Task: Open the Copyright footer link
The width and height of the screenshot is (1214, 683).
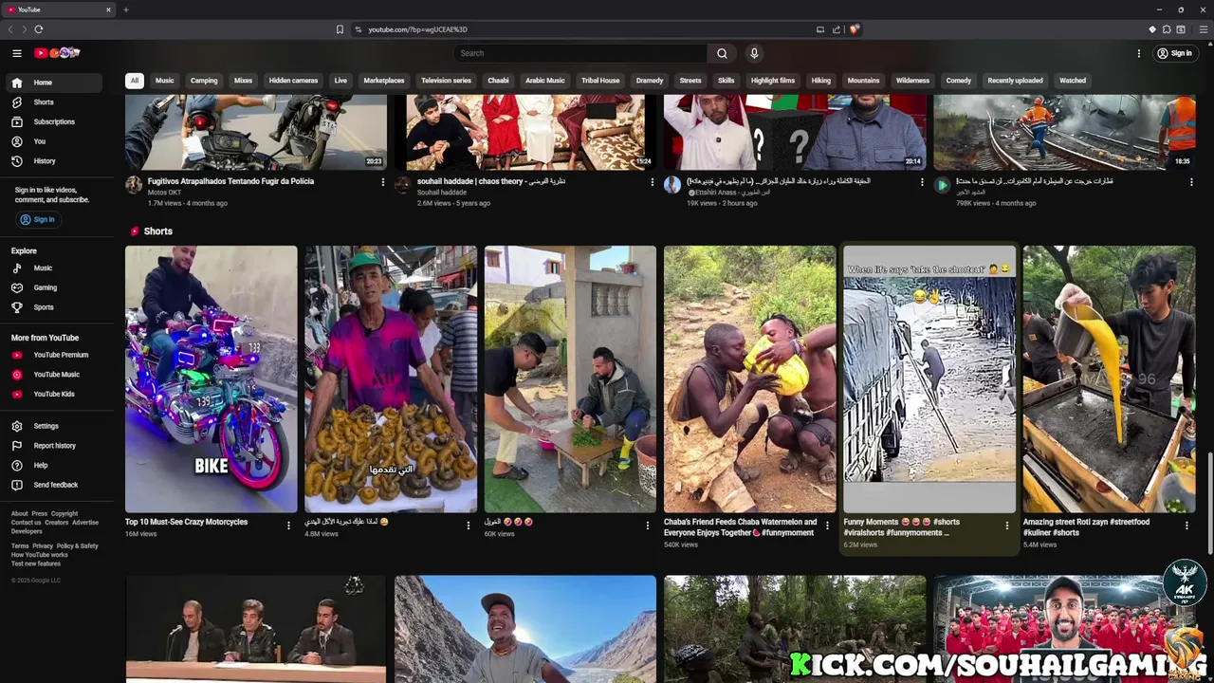Action: tap(64, 514)
